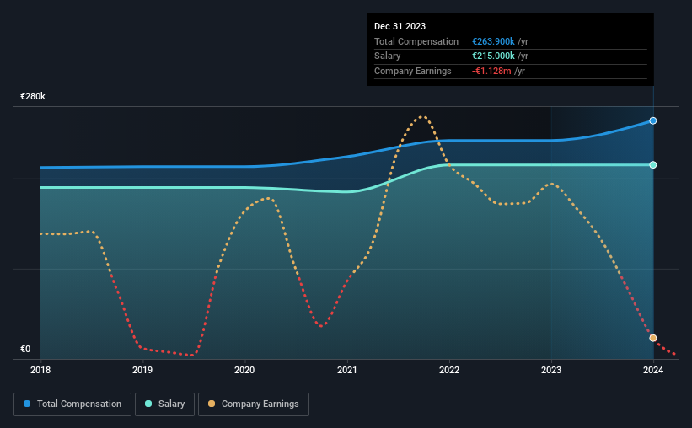
Task: Click the €215.000k salary value
Action: click(493, 56)
